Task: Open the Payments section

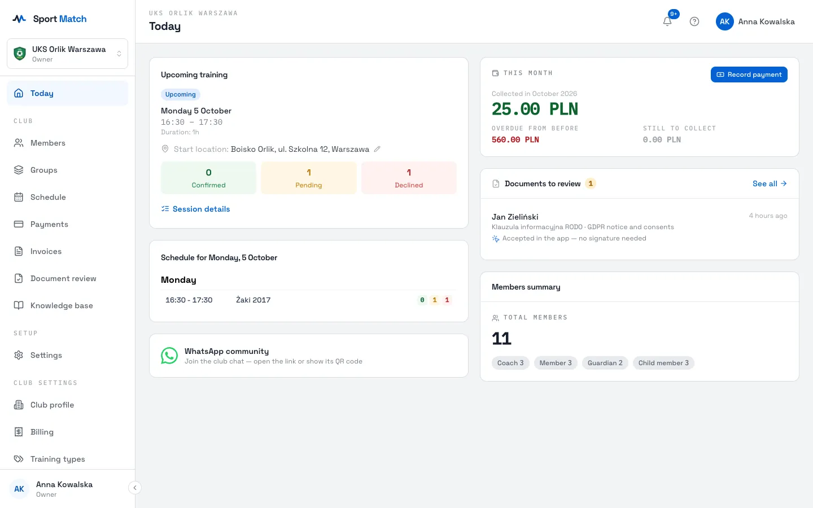Action: [67, 224]
